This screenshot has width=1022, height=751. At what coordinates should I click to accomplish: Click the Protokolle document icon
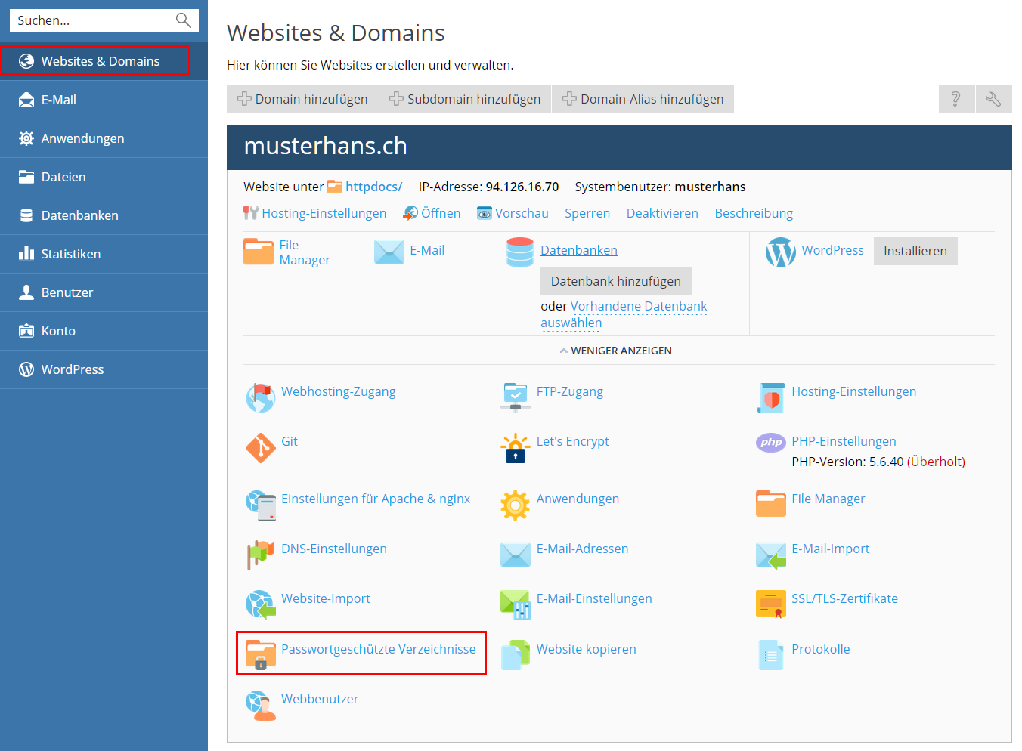pyautogui.click(x=770, y=654)
